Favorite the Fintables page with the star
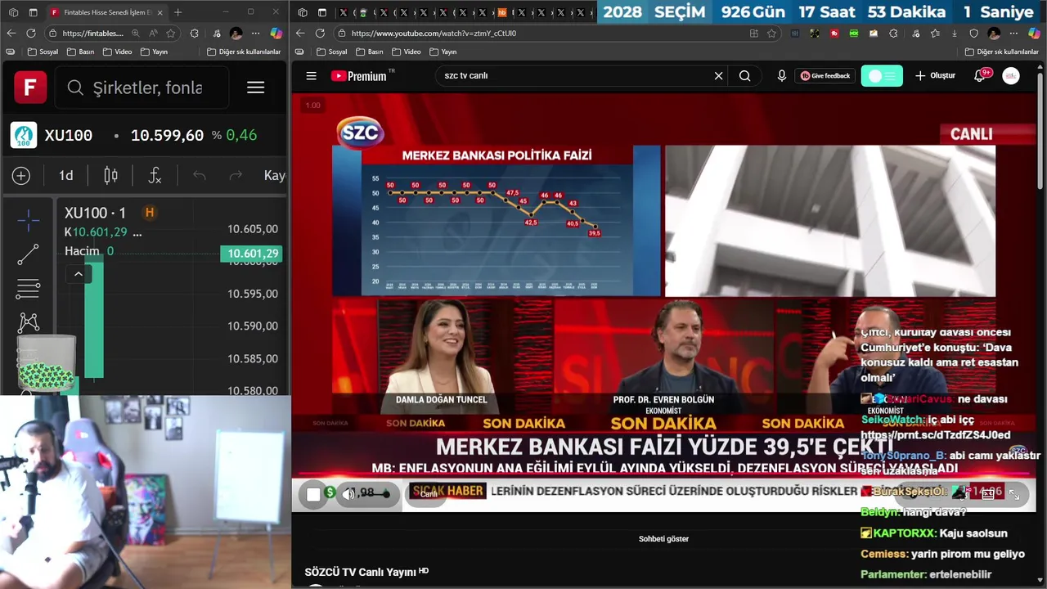This screenshot has height=589, width=1047. [x=171, y=34]
